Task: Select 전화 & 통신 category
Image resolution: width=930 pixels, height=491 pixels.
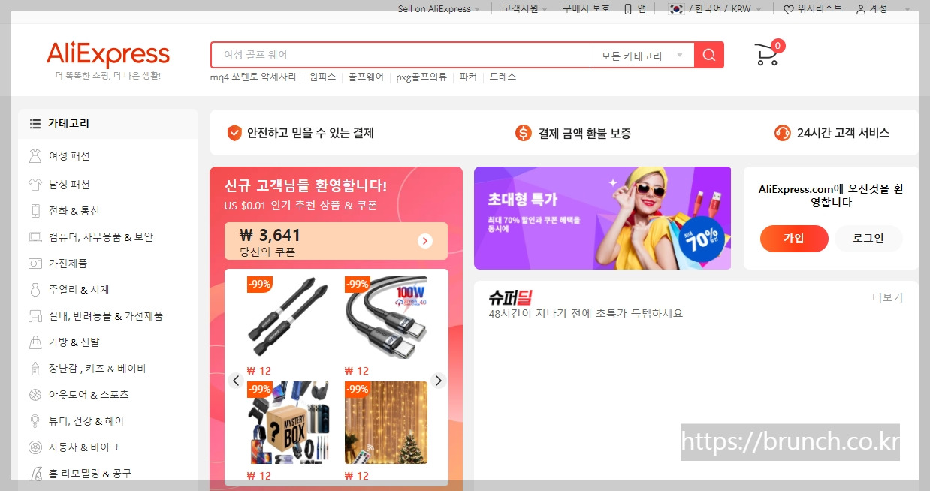Action: pos(74,211)
